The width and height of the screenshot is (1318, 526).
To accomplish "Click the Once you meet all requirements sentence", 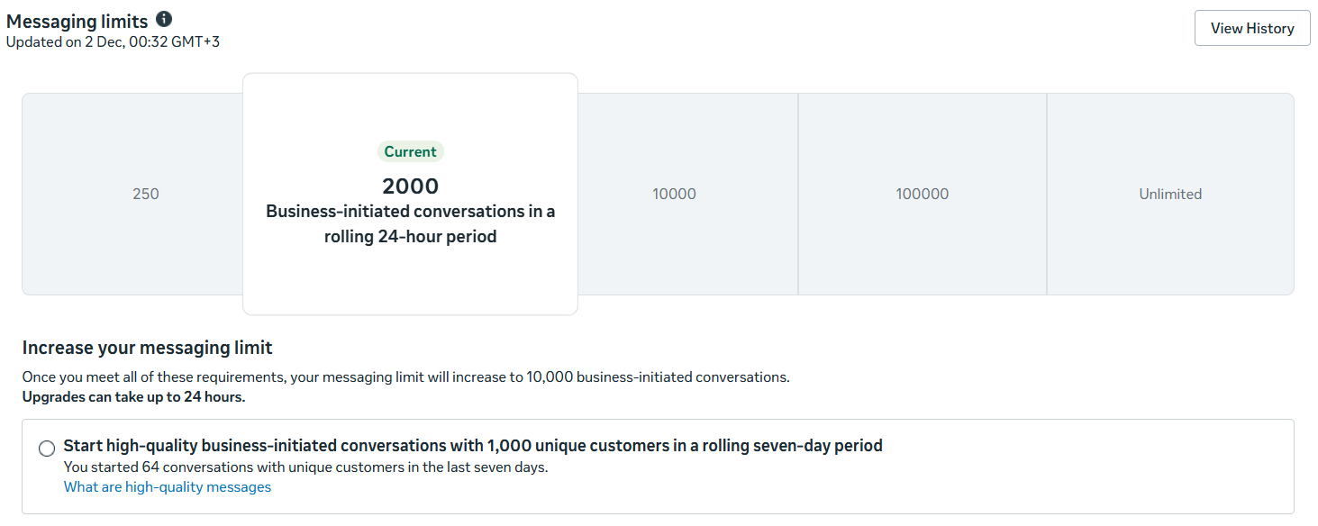I will tap(405, 377).
